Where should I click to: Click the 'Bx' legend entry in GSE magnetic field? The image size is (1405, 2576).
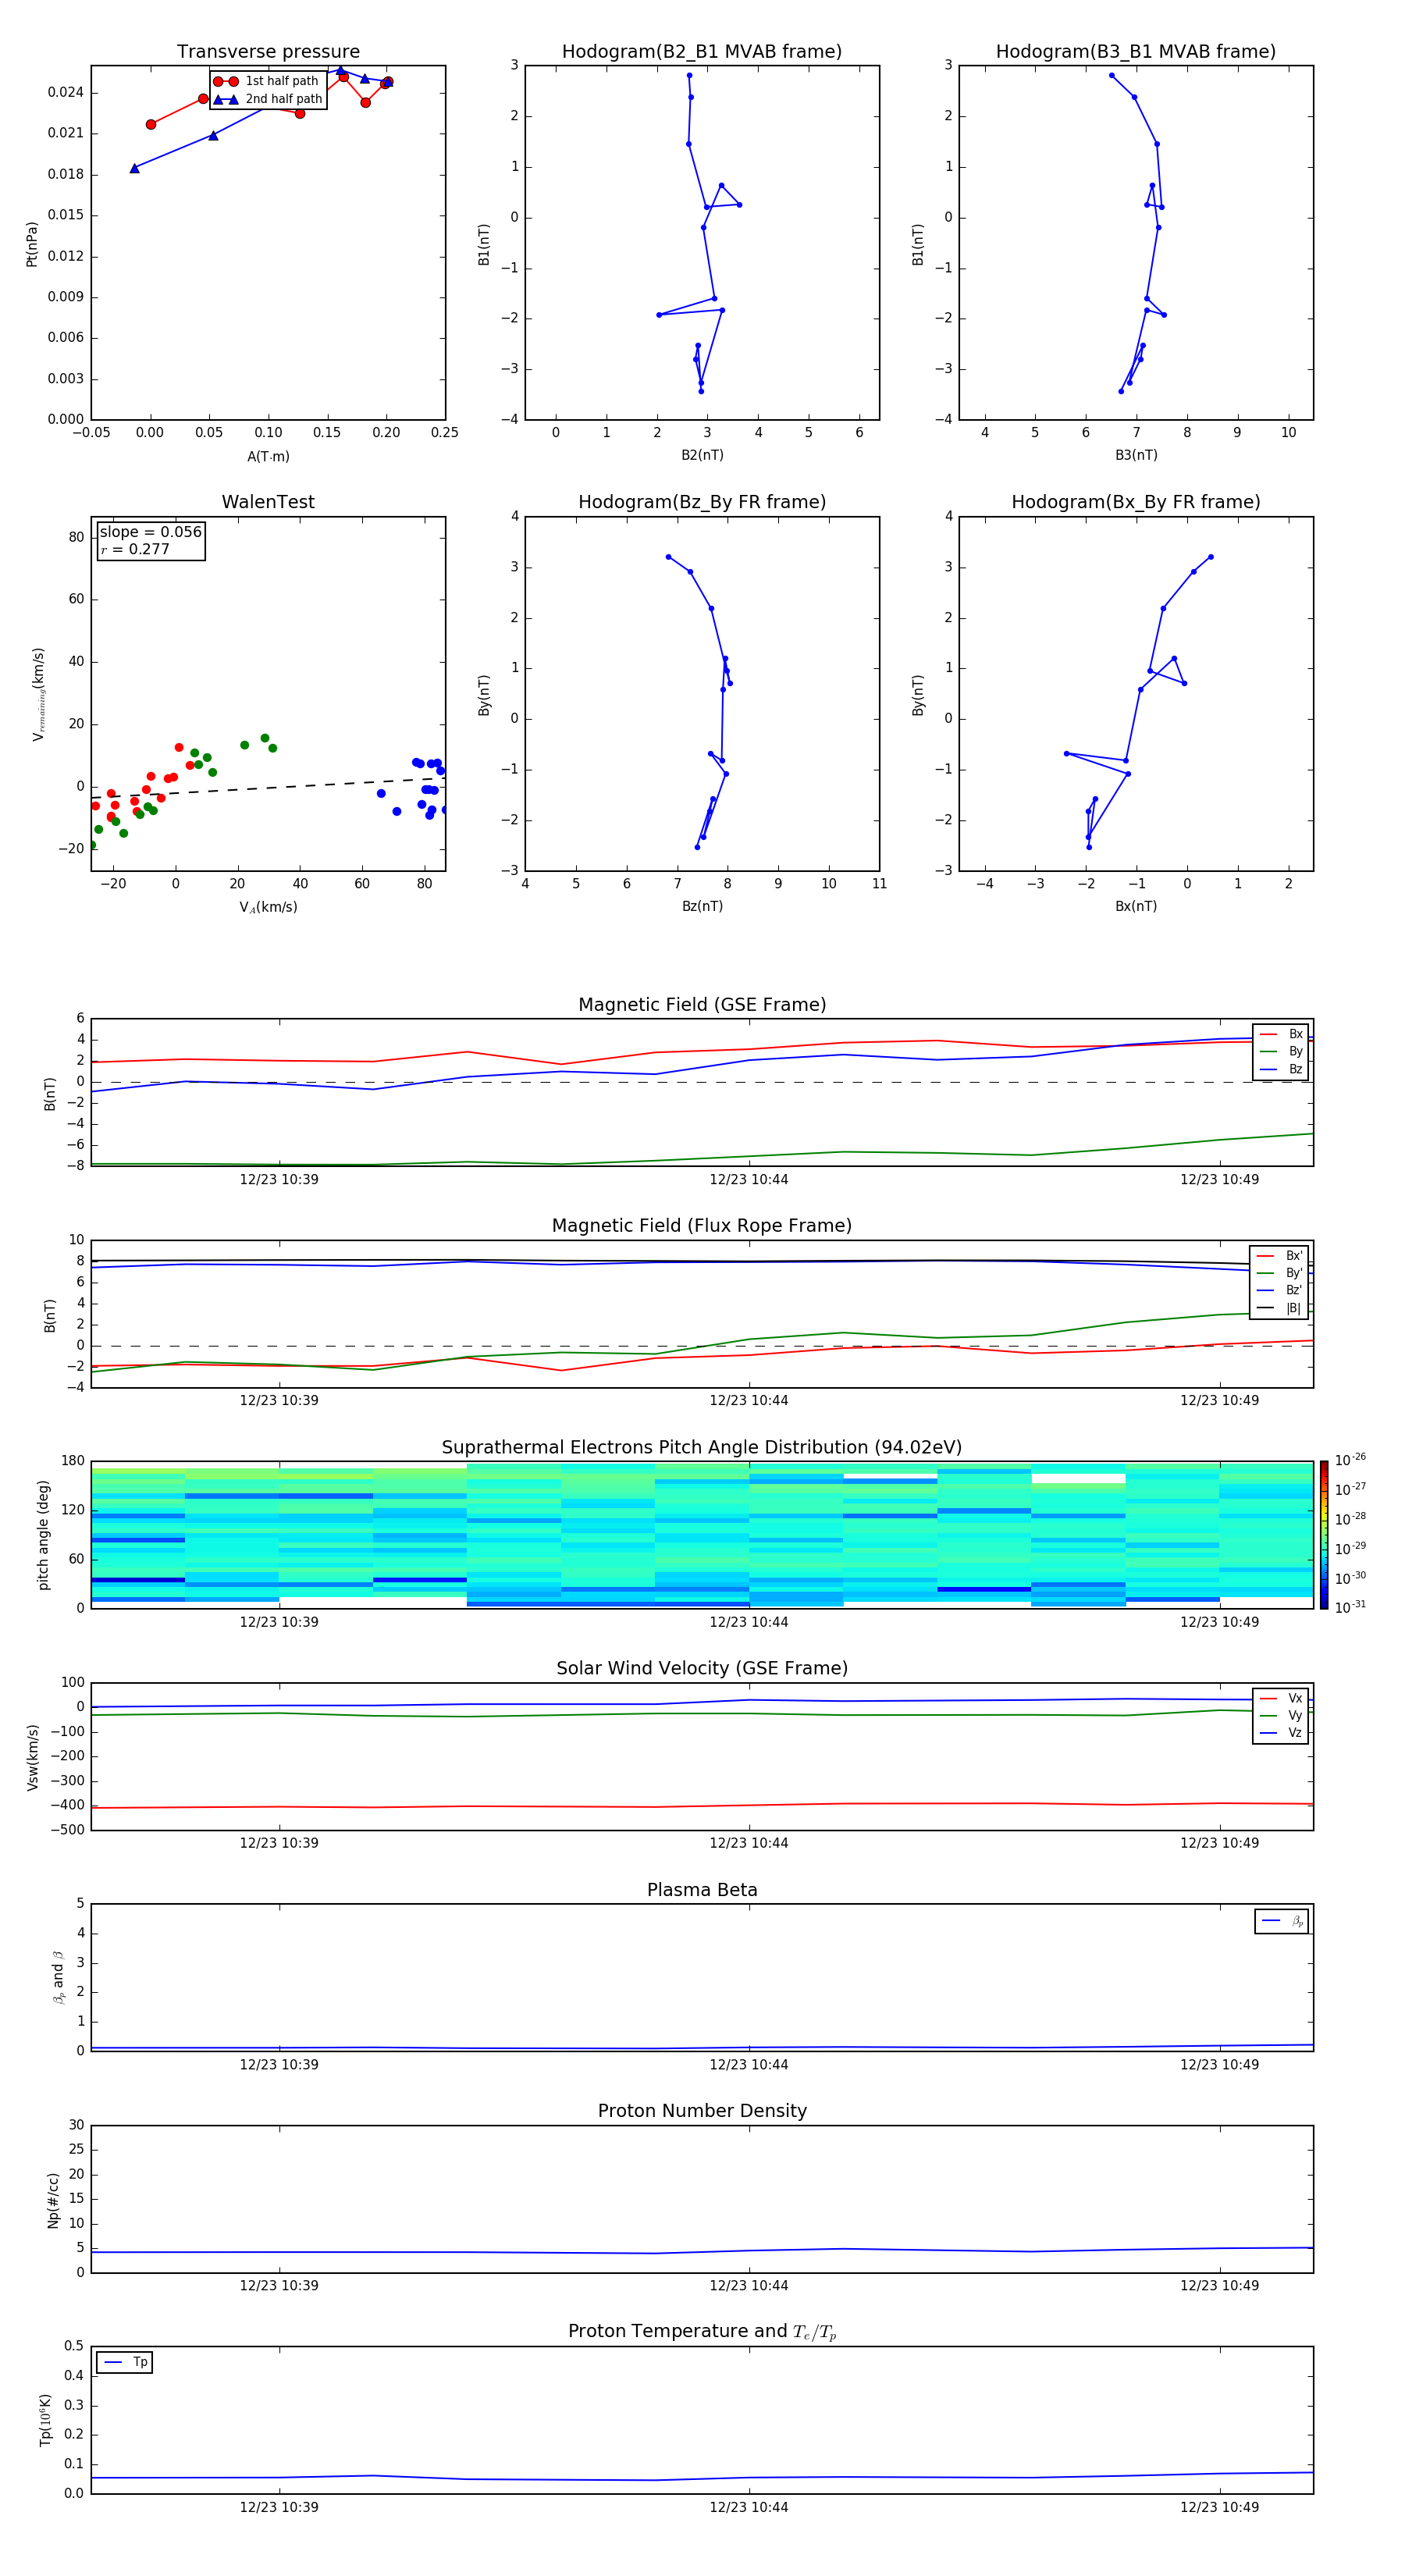click(x=1281, y=1034)
